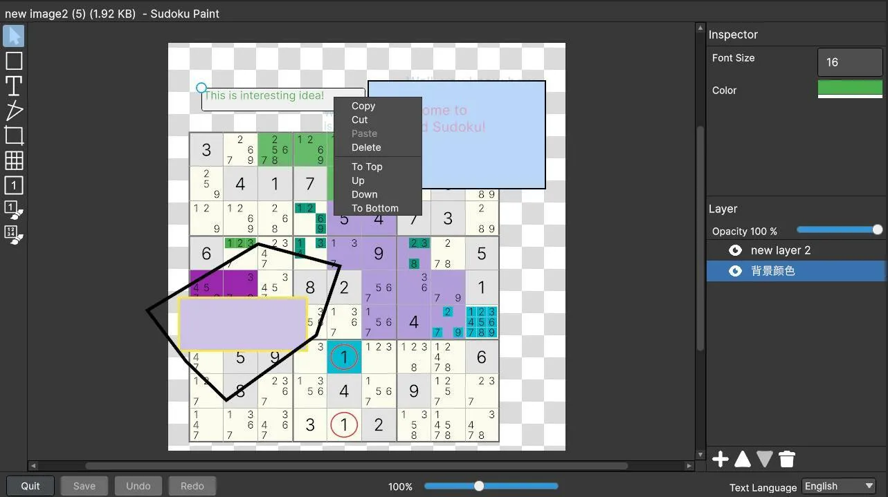Select 'To Top' in context menu
888x497 pixels.
[367, 167]
